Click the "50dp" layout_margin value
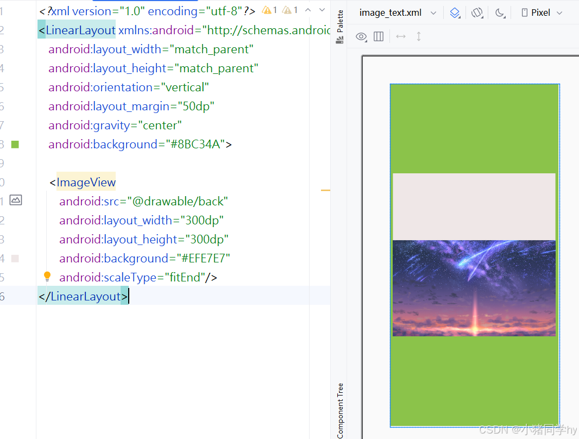This screenshot has width=579, height=439. coord(196,106)
